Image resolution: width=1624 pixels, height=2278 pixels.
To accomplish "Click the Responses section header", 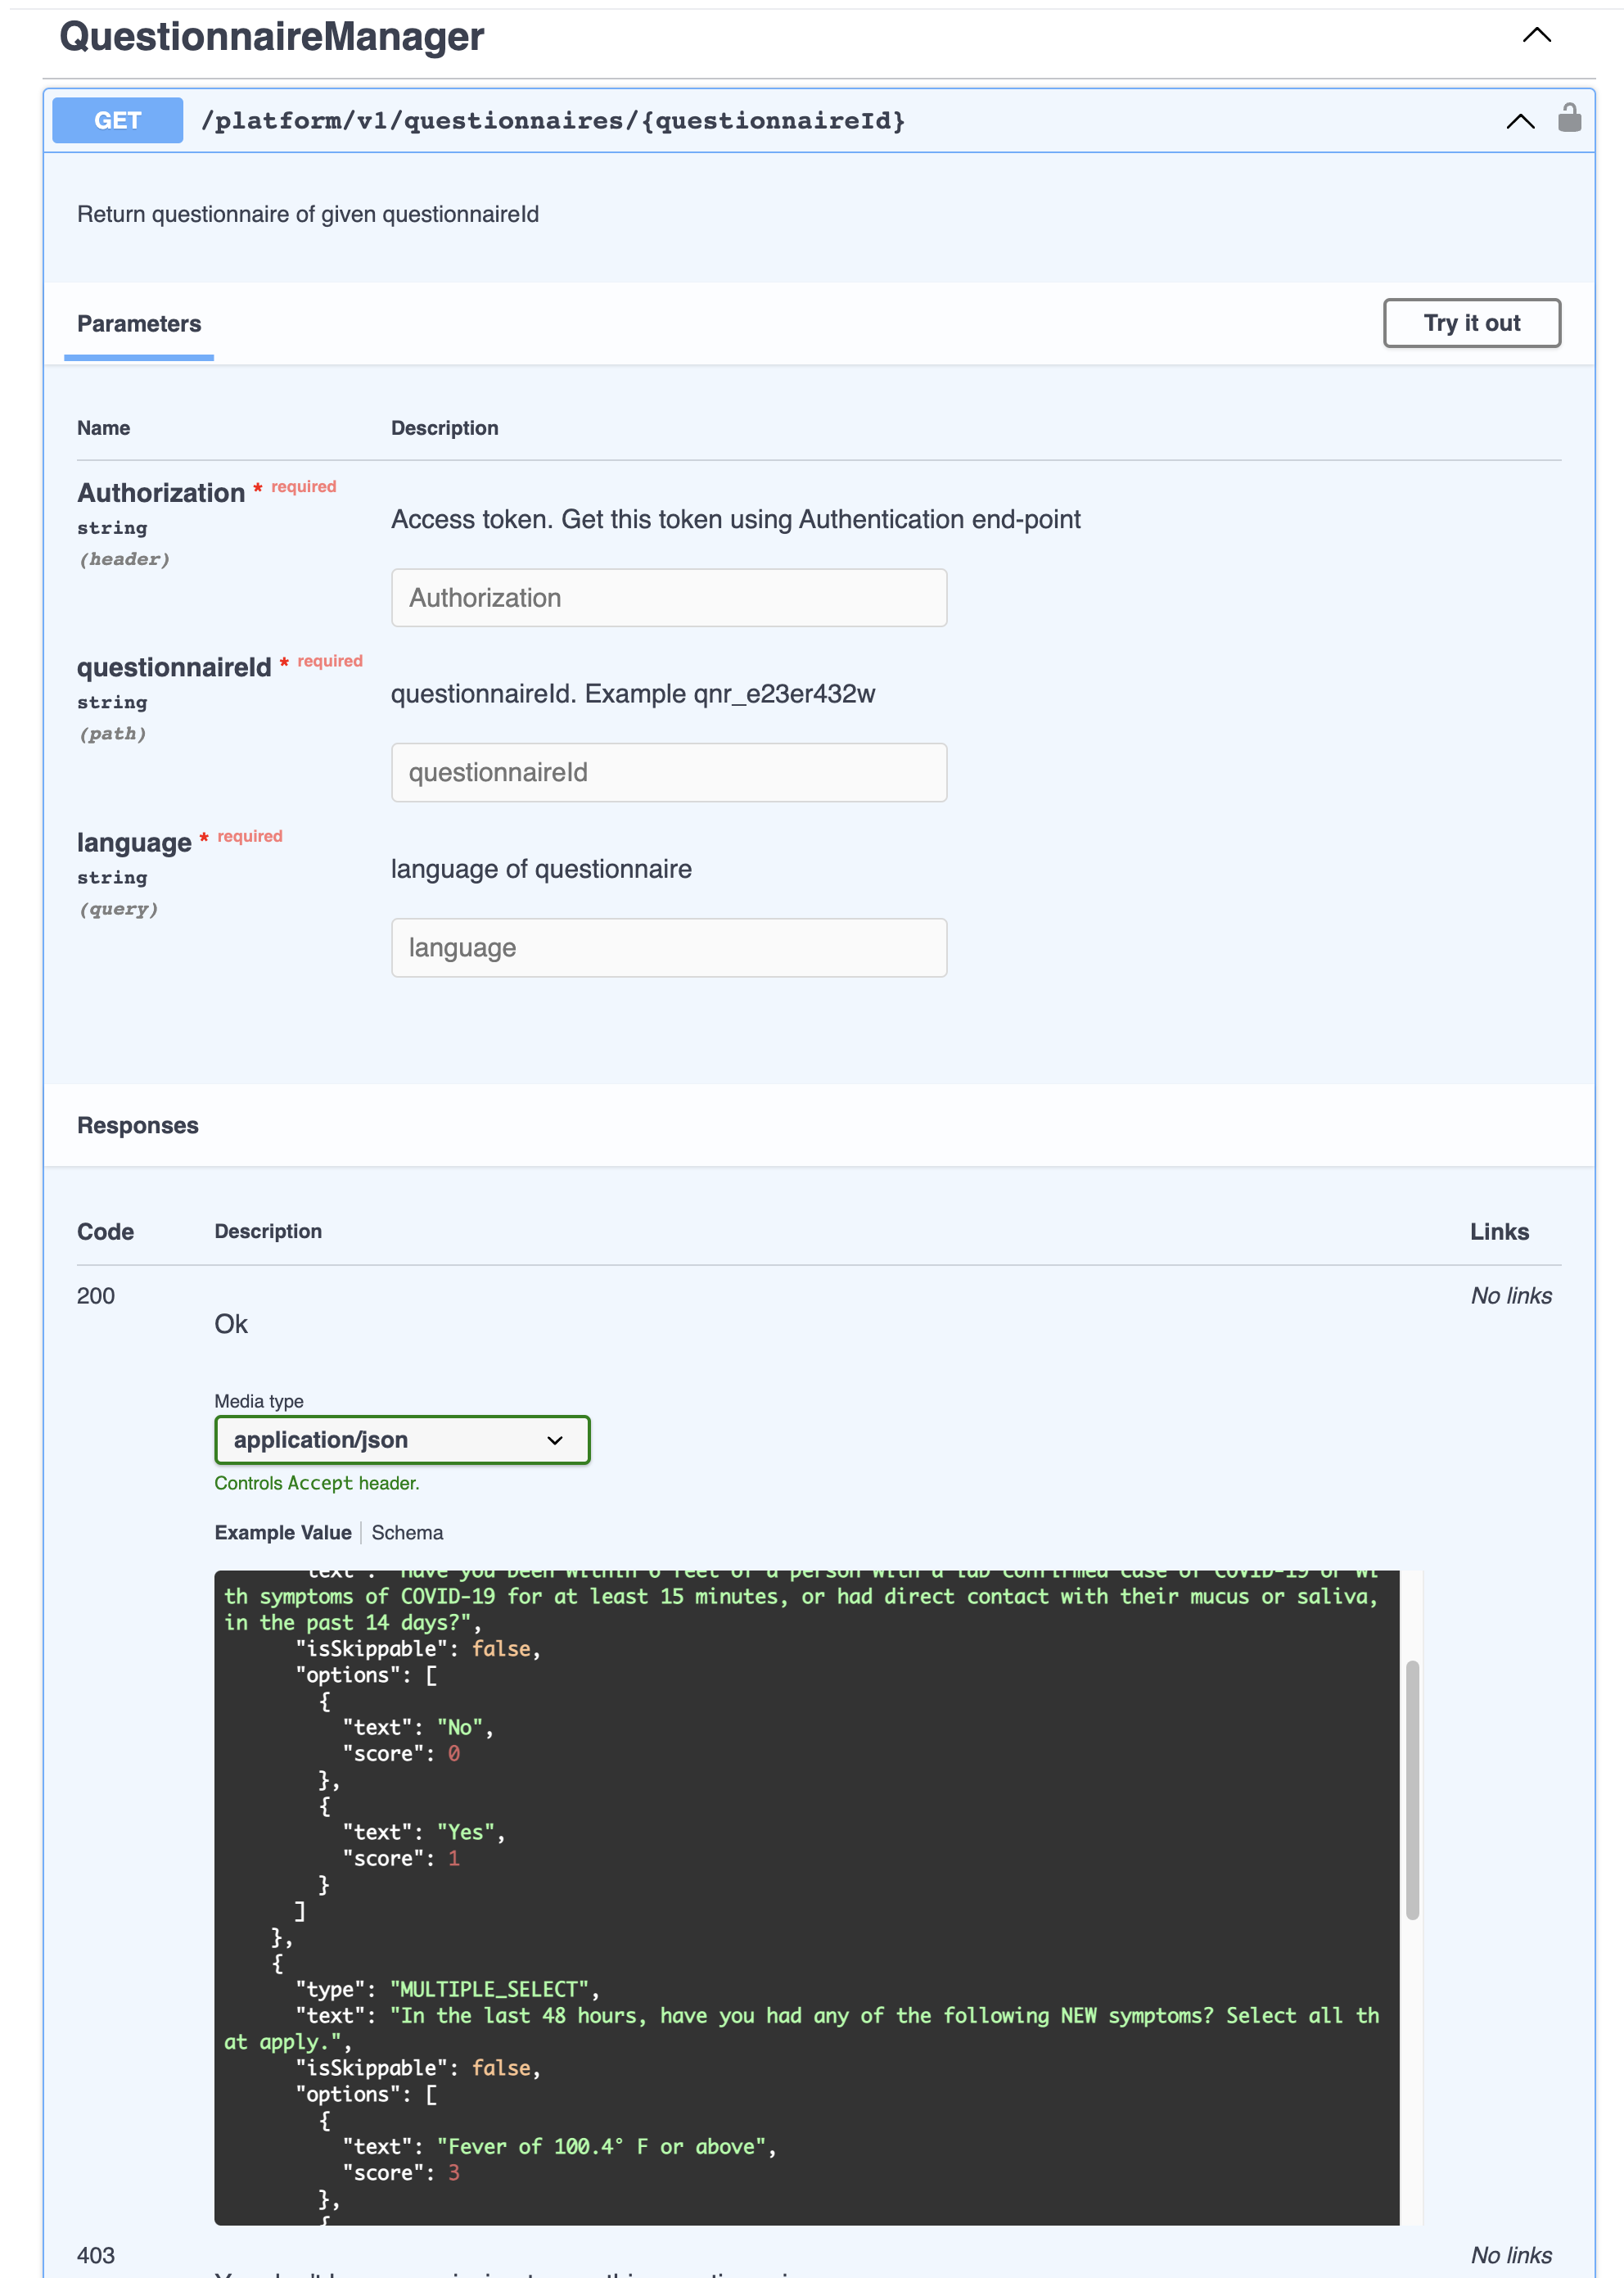I will click(x=138, y=1126).
